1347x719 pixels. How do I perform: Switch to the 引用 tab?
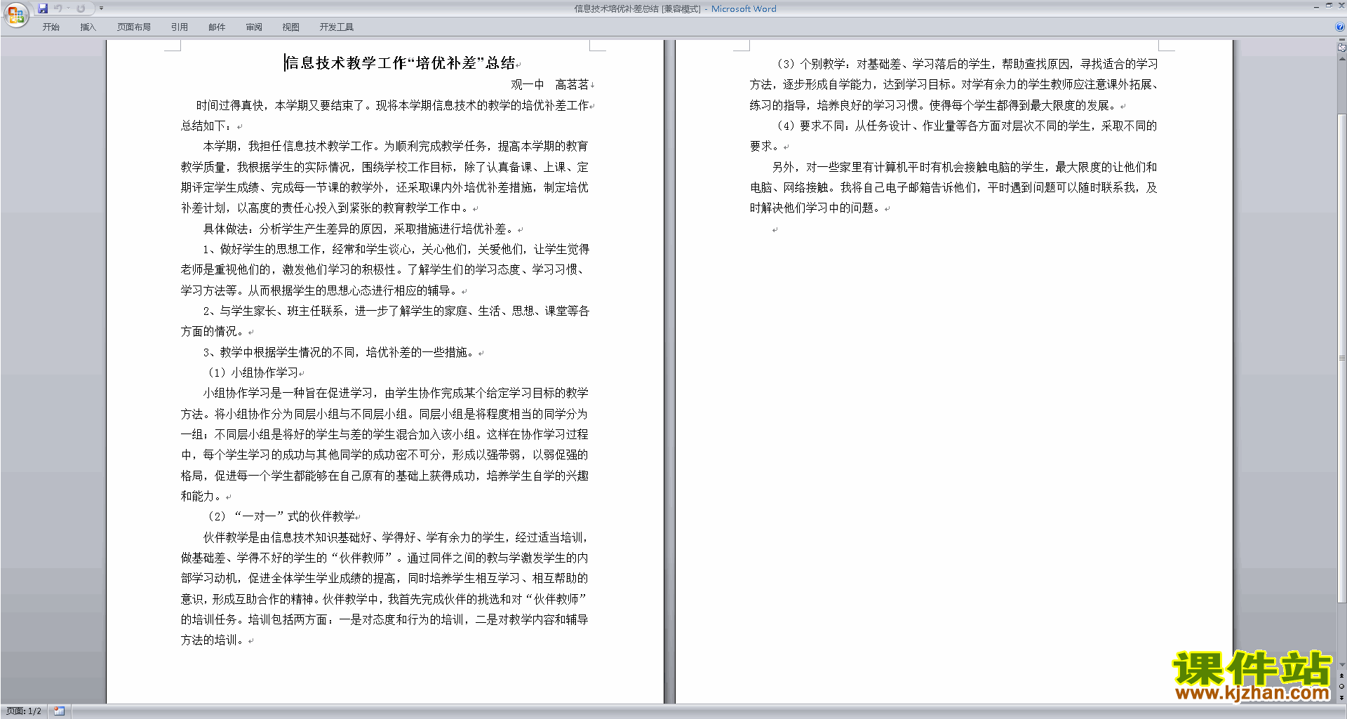tap(179, 27)
